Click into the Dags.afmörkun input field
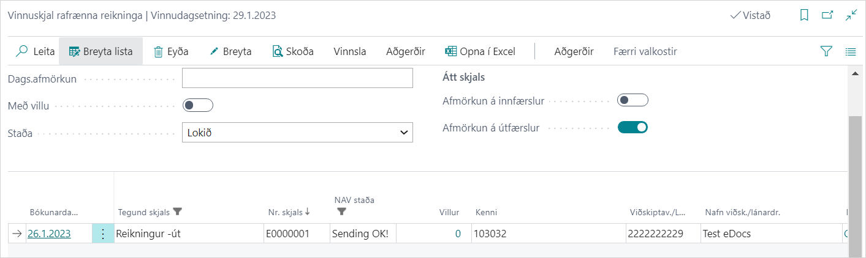The image size is (866, 258). tap(297, 78)
